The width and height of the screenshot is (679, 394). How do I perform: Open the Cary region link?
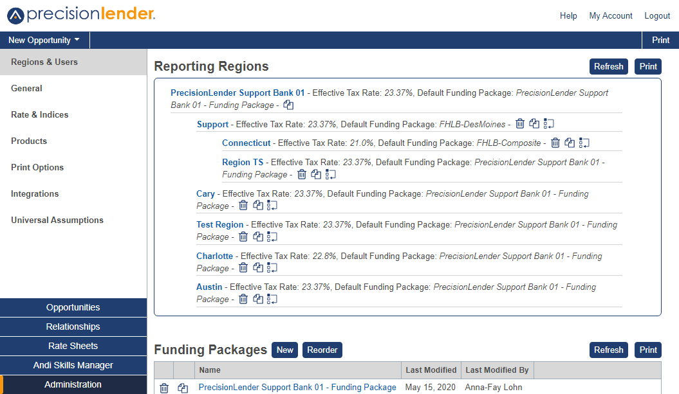tap(206, 193)
